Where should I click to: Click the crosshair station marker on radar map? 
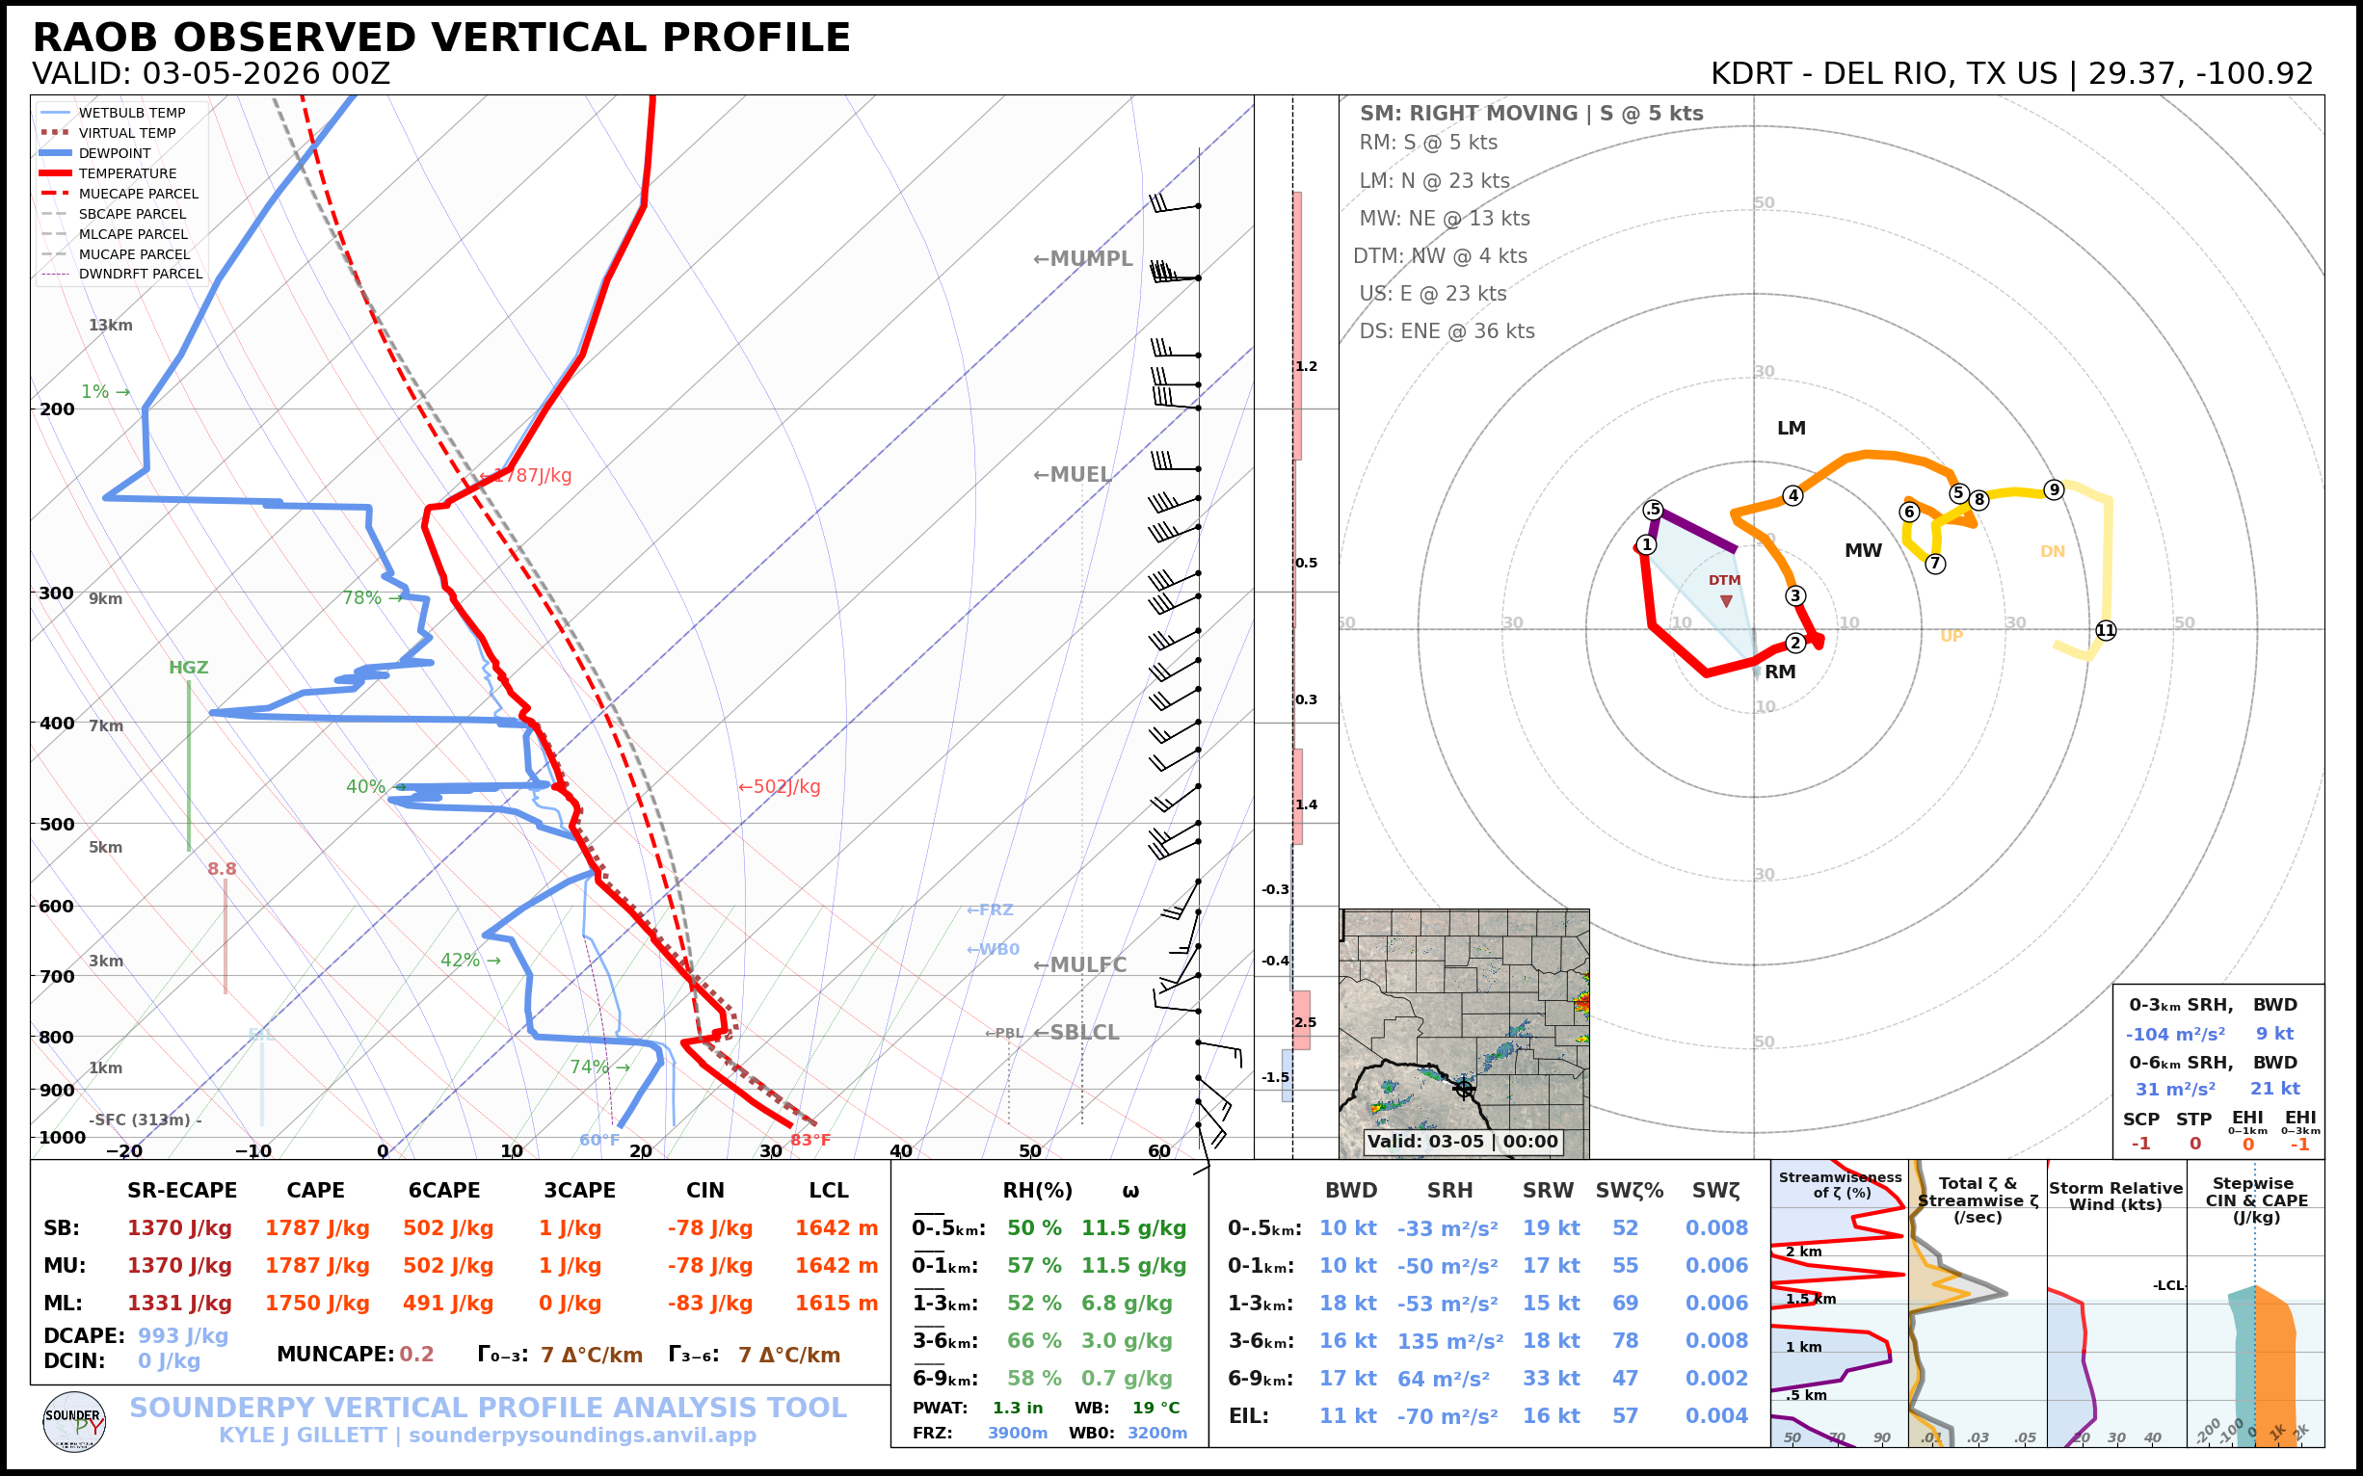[x=1464, y=1088]
